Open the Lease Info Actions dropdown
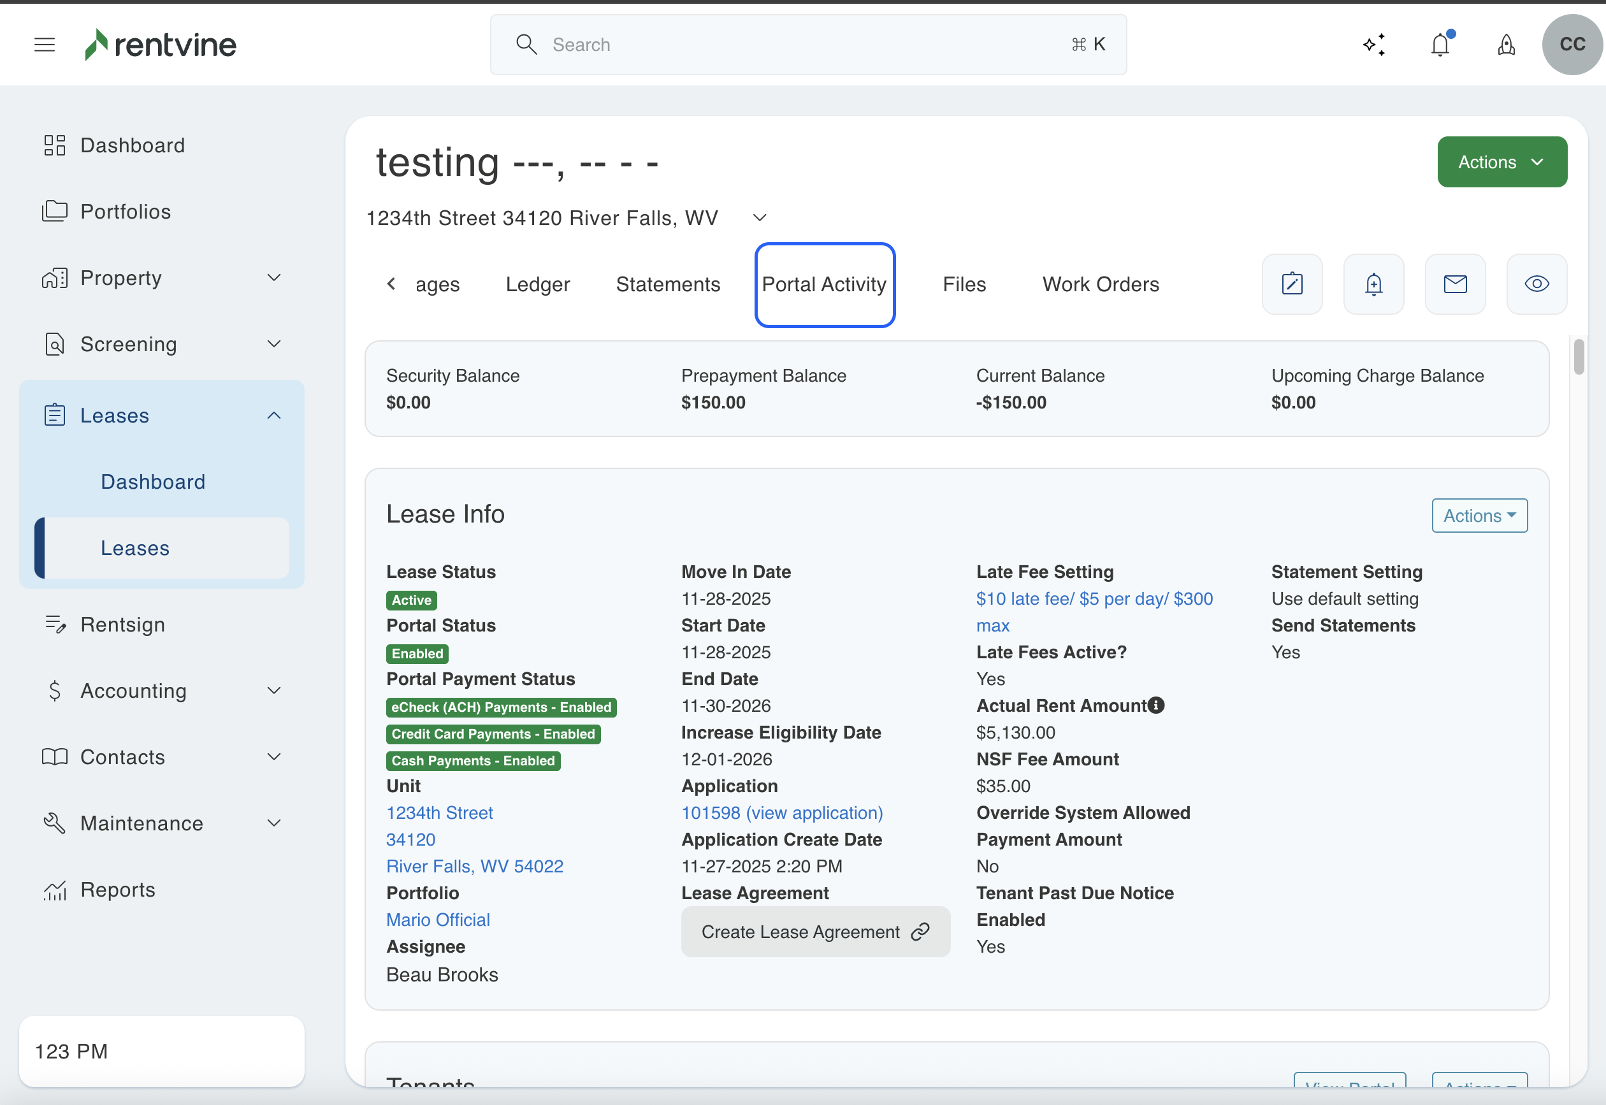The width and height of the screenshot is (1606, 1105). (1479, 516)
